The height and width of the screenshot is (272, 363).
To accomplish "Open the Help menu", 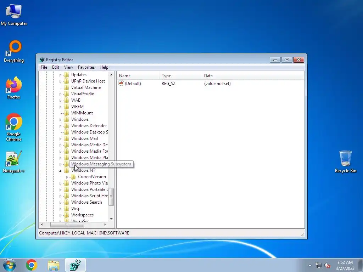I will point(104,67).
